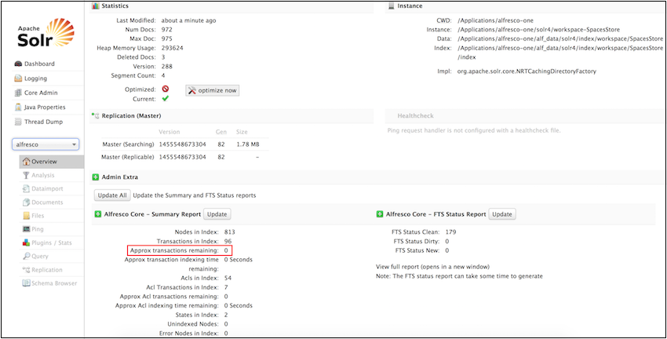
Task: Open Java Properties icon
Action: [17, 107]
